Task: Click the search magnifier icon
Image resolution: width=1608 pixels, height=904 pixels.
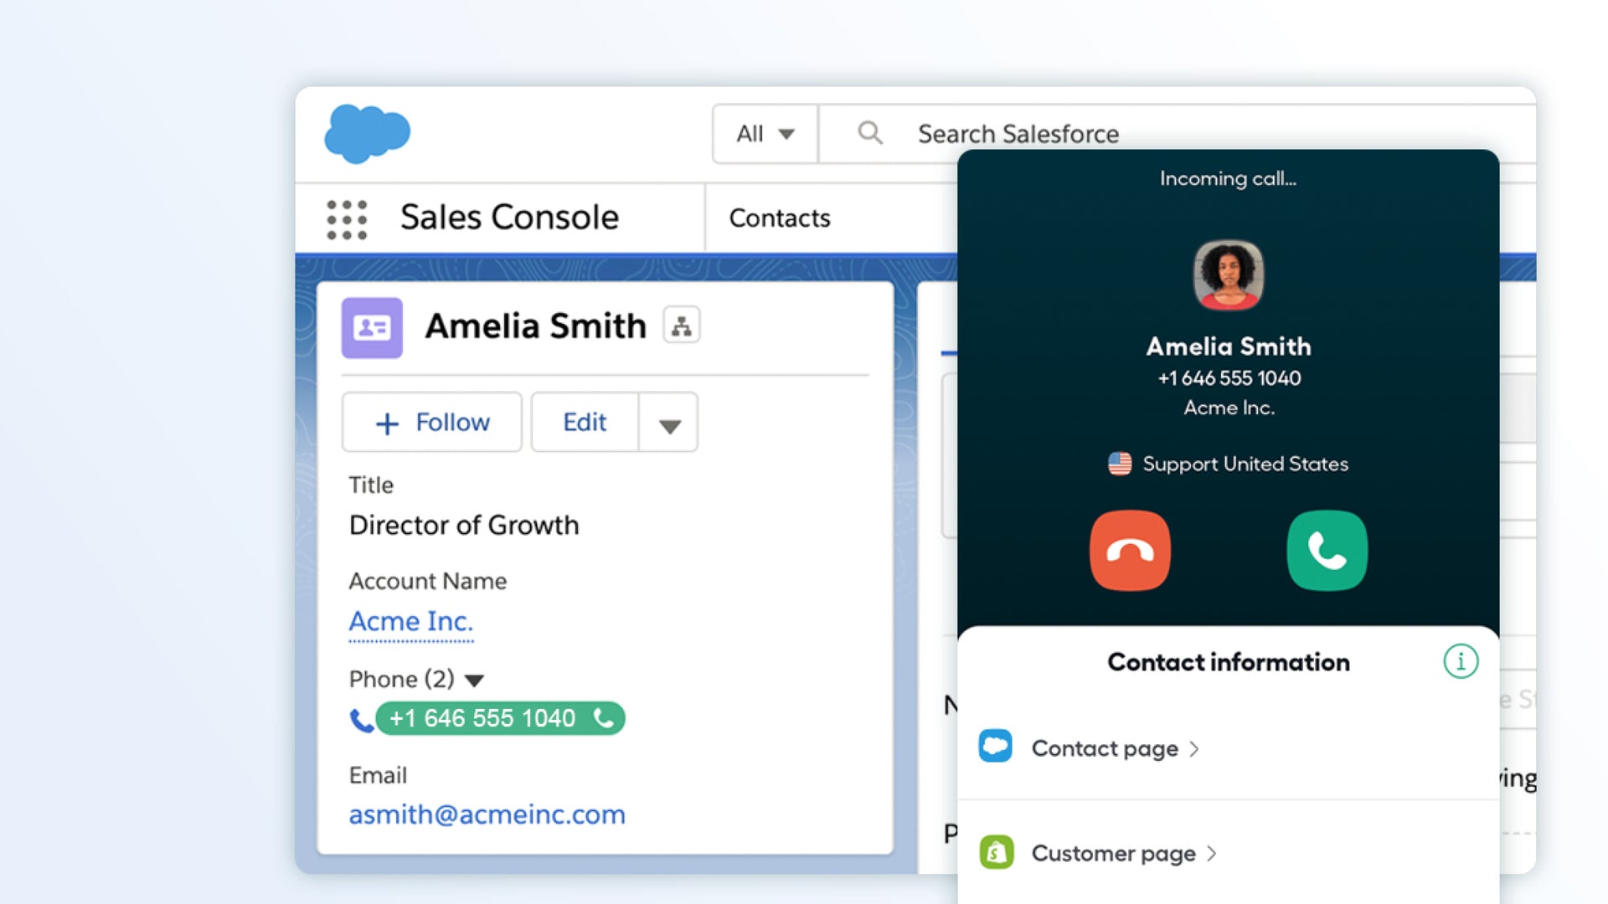Action: tap(870, 133)
